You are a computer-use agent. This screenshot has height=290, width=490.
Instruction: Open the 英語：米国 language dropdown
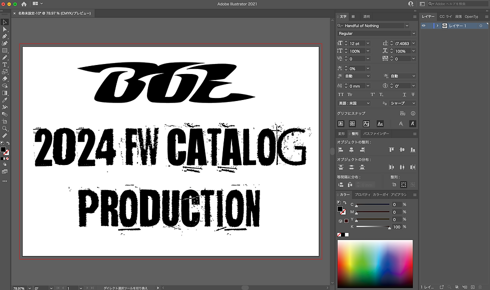click(x=354, y=103)
